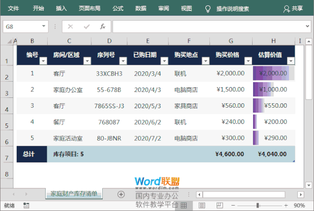Click estimated value ¥290.00 cell

pyautogui.click(x=274, y=138)
